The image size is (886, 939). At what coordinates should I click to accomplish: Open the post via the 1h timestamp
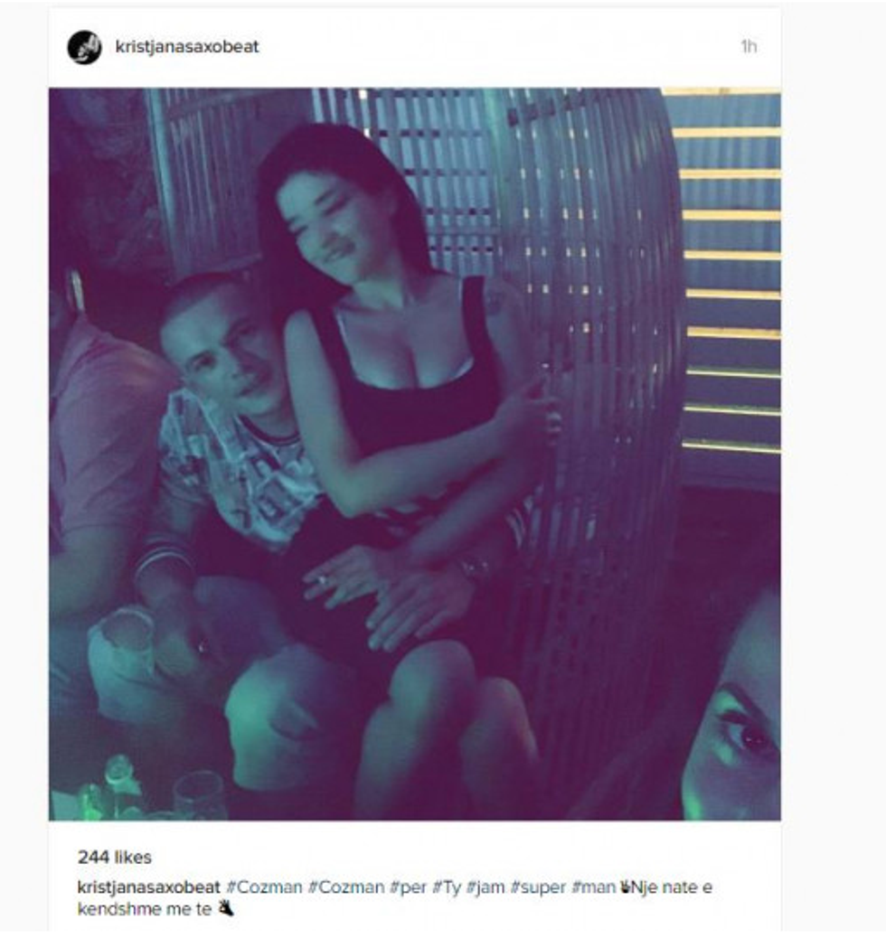click(749, 47)
